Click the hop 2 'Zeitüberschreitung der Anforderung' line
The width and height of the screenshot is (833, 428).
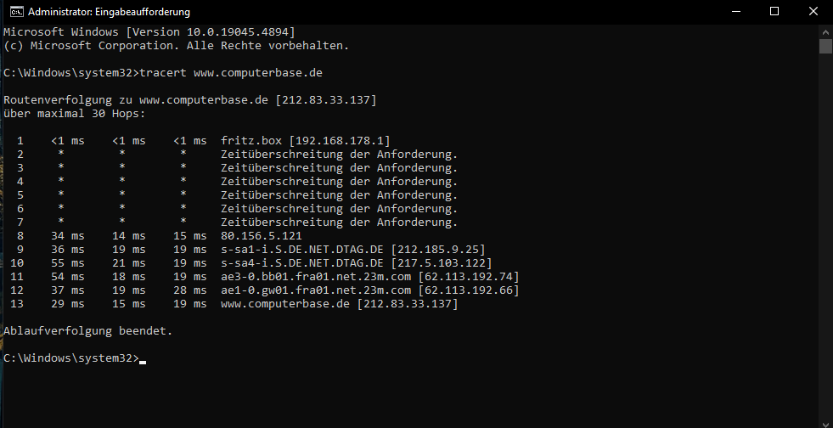[237, 155]
